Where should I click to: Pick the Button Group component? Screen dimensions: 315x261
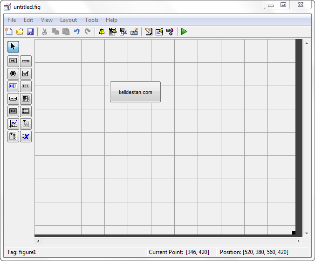coord(13,137)
